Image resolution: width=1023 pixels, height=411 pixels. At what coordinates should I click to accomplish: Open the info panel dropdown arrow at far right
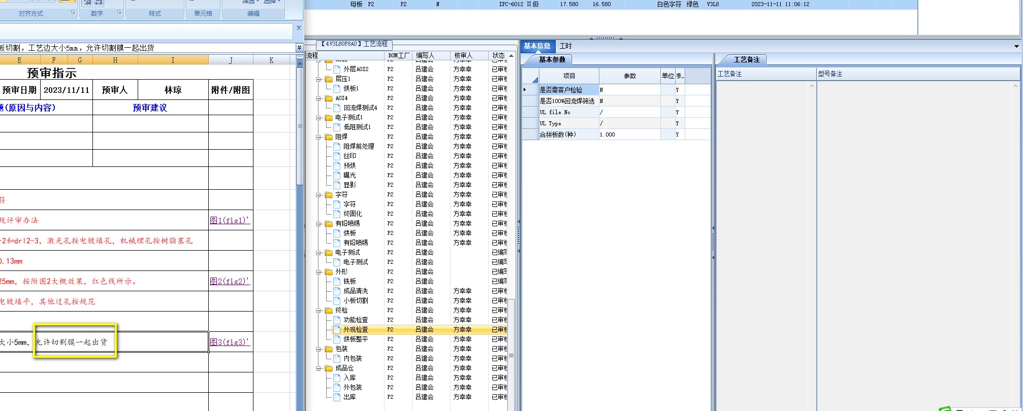click(x=1016, y=46)
